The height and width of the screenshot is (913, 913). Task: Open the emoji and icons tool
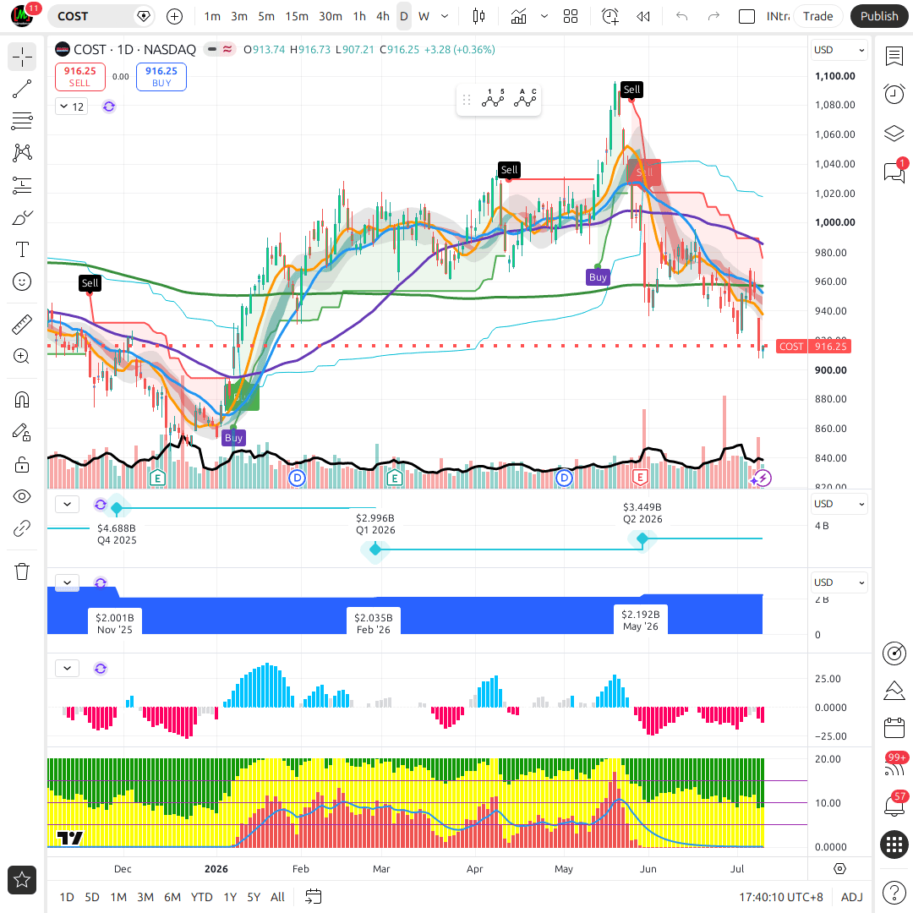22,282
